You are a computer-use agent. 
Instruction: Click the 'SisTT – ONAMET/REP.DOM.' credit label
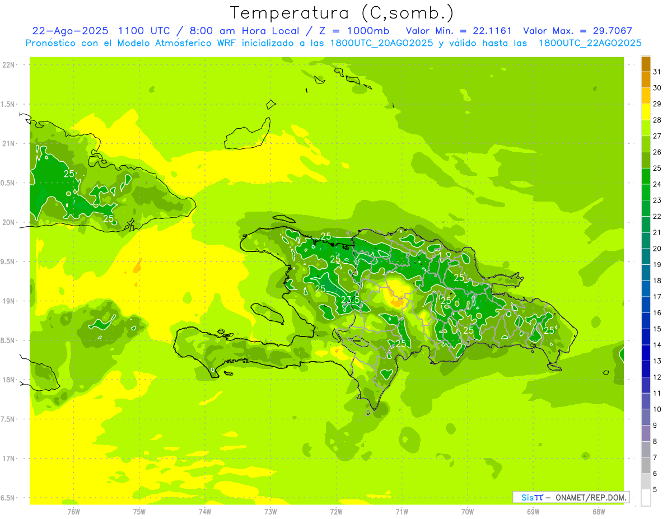point(571,497)
